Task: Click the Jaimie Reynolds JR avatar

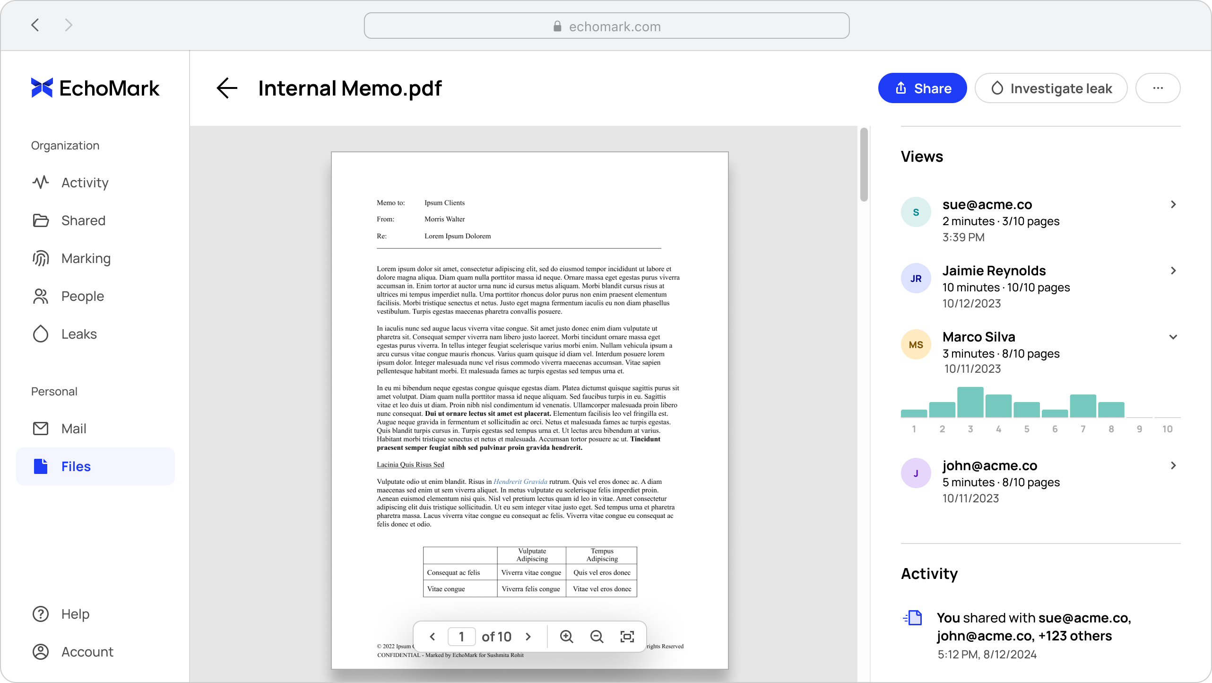Action: [916, 278]
